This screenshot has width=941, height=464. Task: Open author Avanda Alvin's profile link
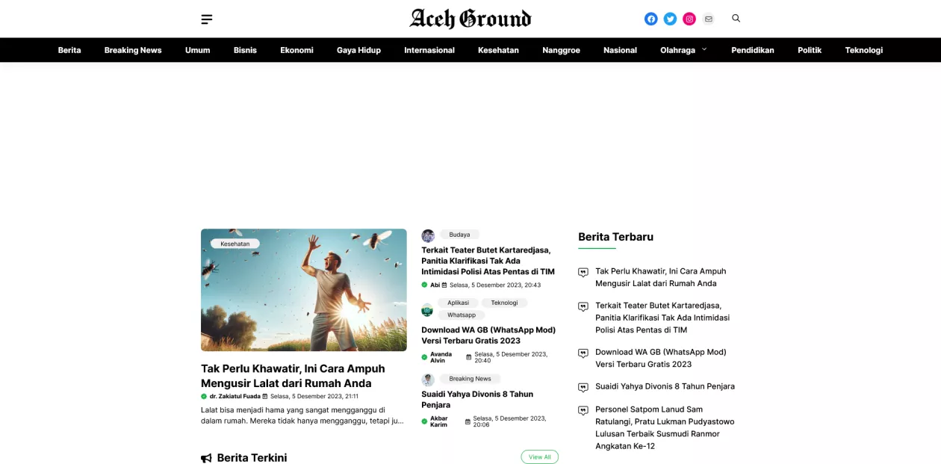coord(441,357)
